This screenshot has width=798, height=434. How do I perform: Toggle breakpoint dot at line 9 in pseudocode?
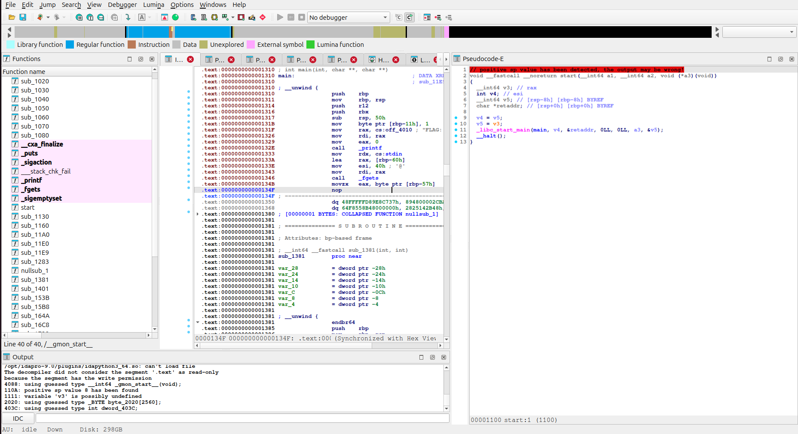pos(456,118)
